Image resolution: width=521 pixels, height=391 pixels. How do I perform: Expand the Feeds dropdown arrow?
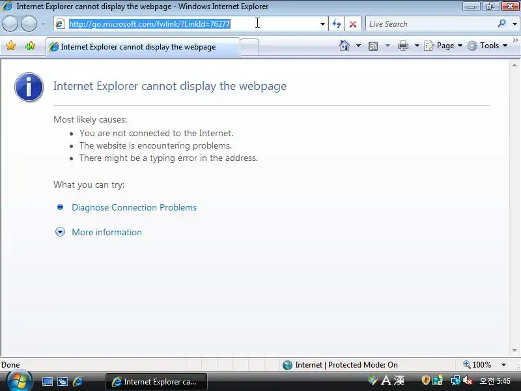(x=387, y=46)
